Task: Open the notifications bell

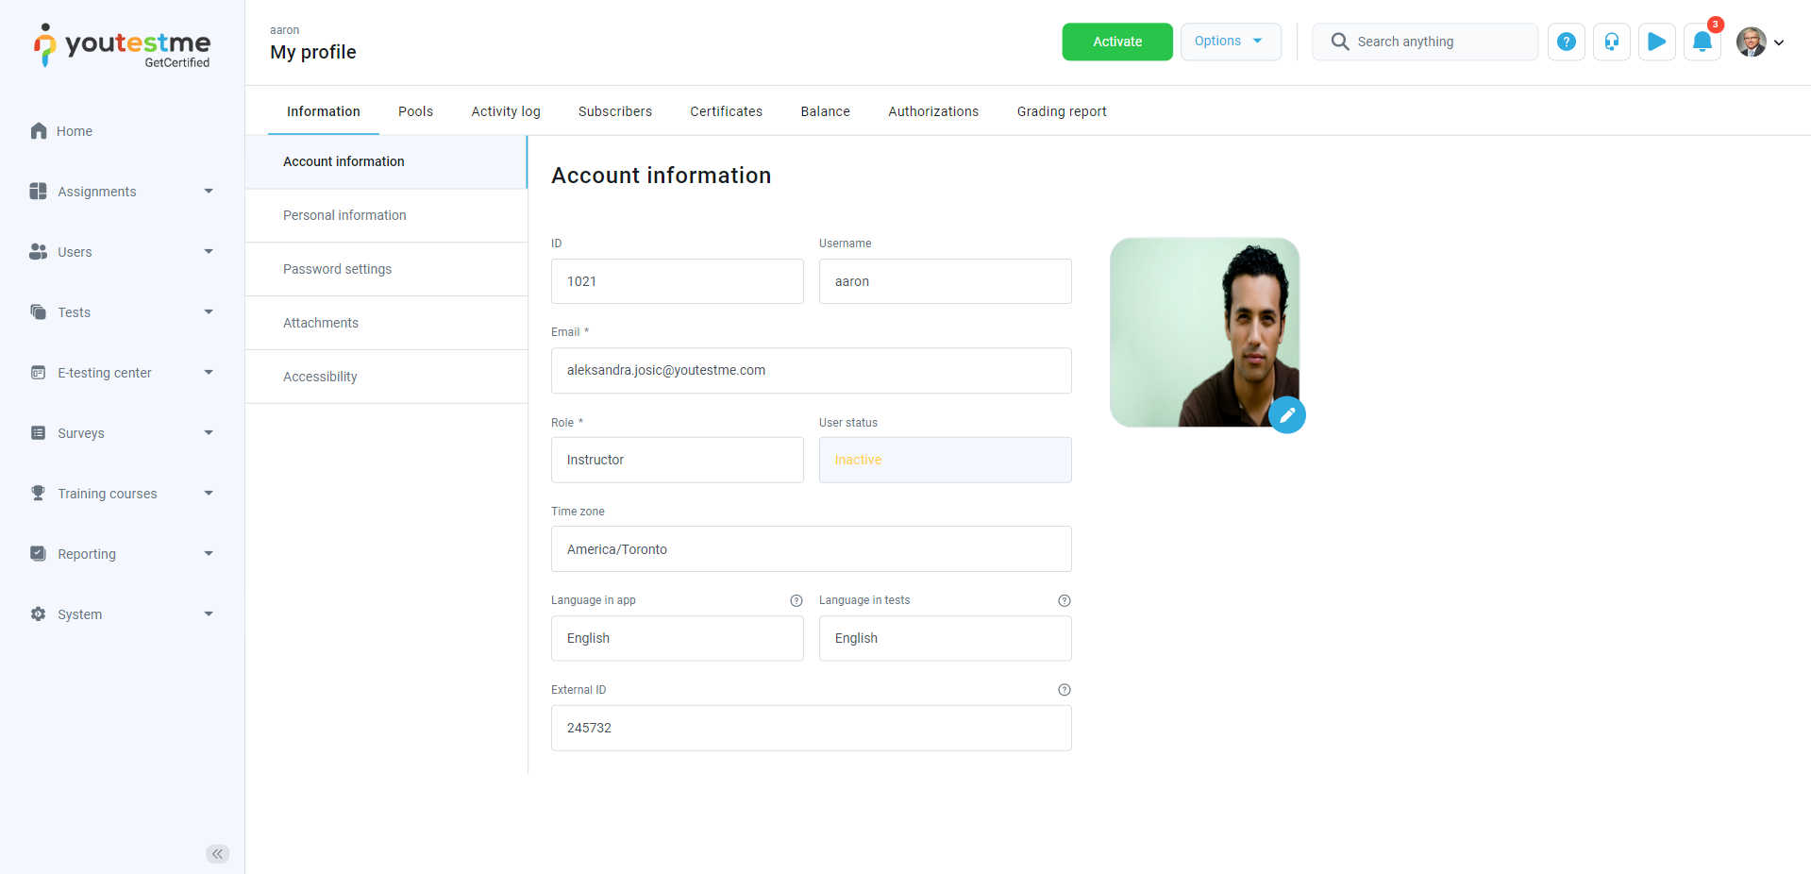Action: coord(1702,42)
